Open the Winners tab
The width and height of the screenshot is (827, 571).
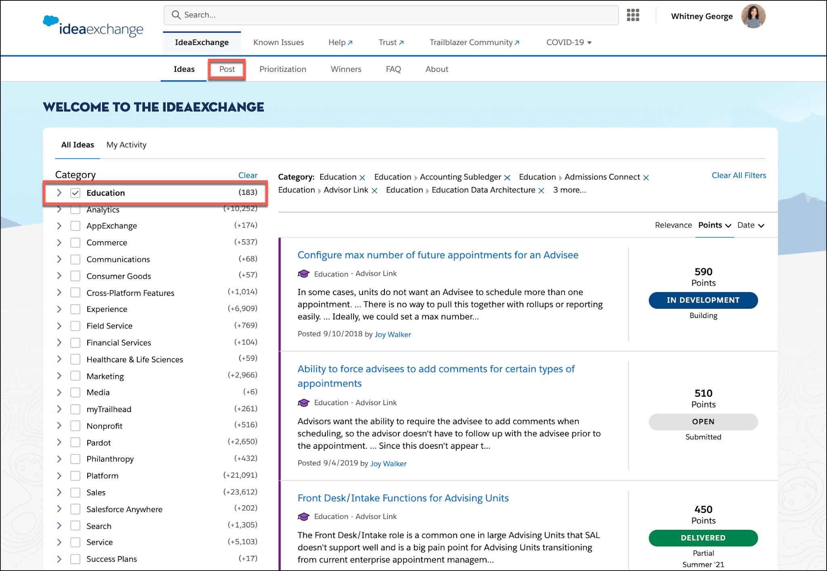pyautogui.click(x=346, y=69)
